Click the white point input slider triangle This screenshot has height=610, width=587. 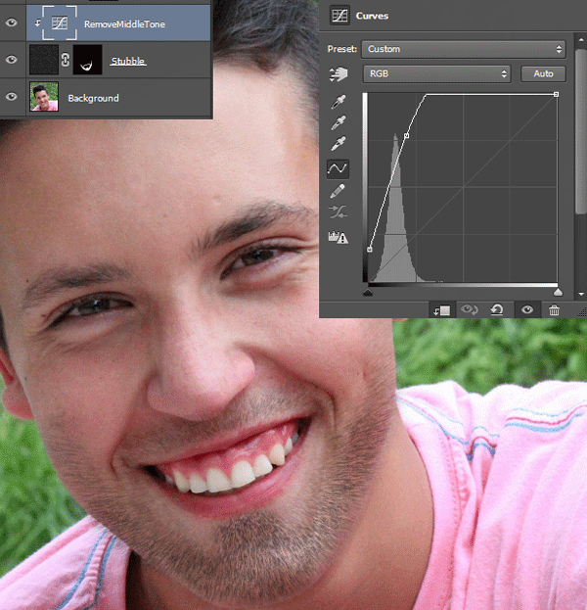[558, 292]
